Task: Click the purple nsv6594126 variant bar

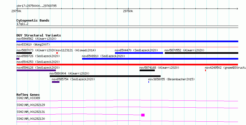Action: pyautogui.click(x=36, y=70)
